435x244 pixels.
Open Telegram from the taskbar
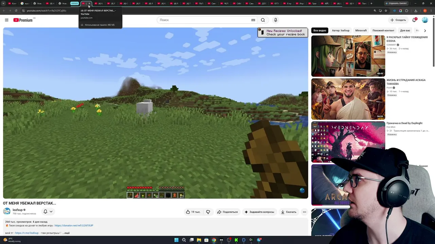[x=259, y=240]
